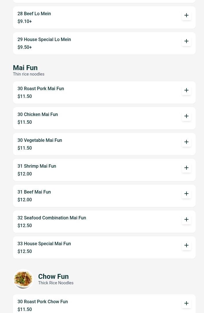This screenshot has width=204, height=313.
Task: Add Shrimp Mai Fun to cart
Action: tap(186, 168)
